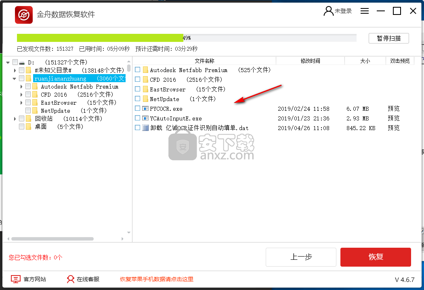Image resolution: width=424 pixels, height=290 pixels.
Task: Expand the #未知父目录# tree node
Action: tap(15, 70)
